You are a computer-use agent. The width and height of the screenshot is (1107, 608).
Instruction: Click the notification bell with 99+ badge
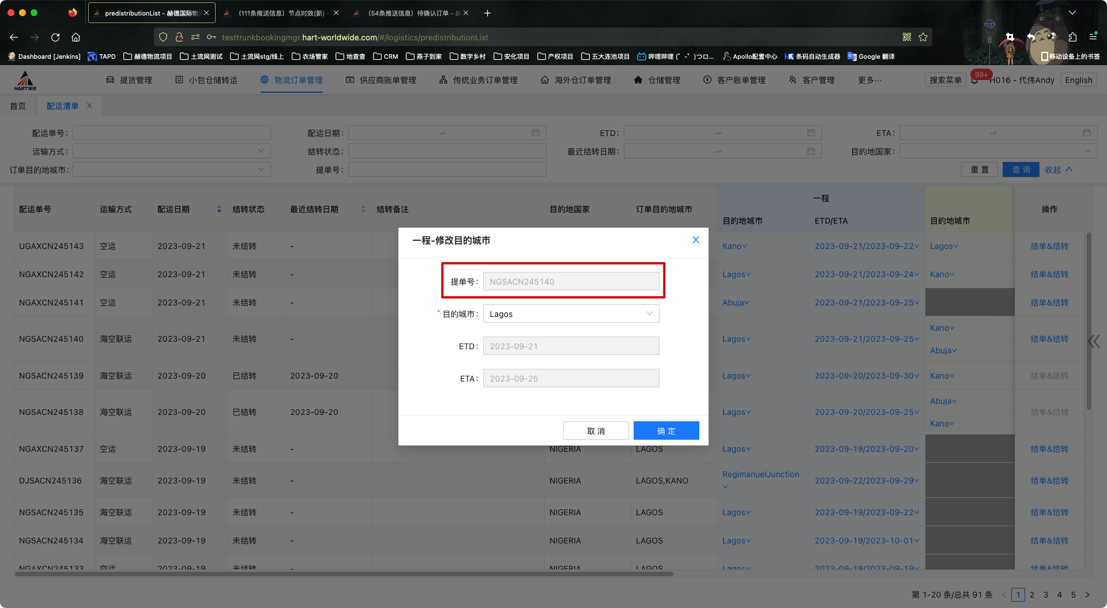(x=974, y=81)
